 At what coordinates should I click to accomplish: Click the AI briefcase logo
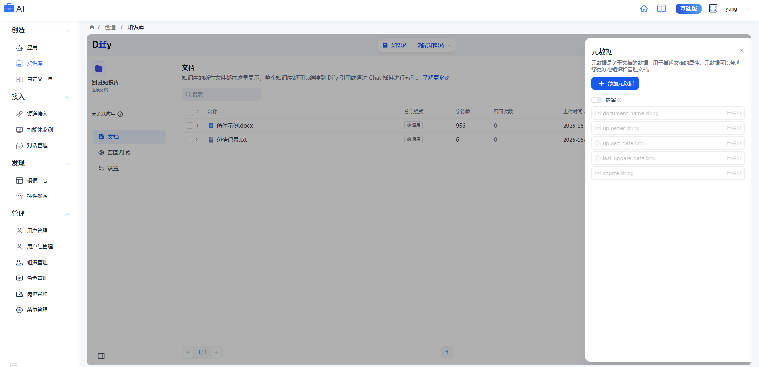tap(9, 8)
